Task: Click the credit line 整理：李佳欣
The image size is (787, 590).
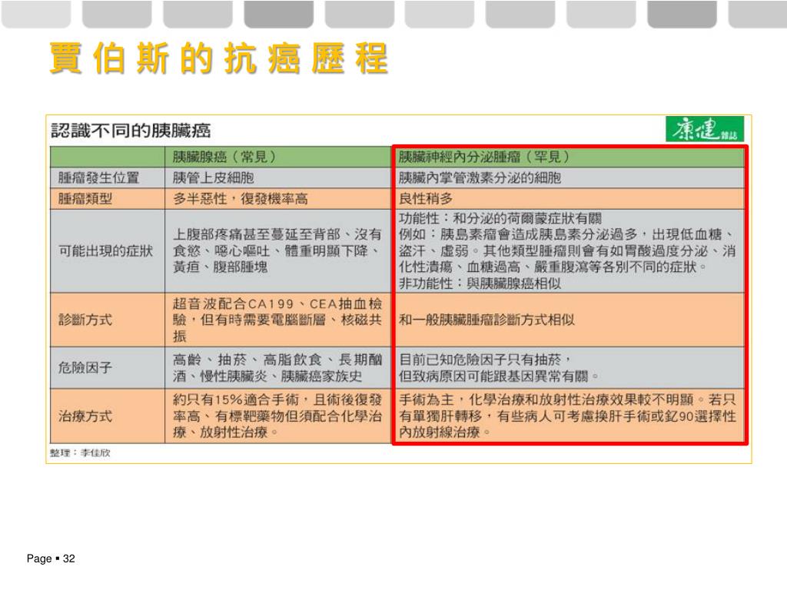Action: coord(80,453)
